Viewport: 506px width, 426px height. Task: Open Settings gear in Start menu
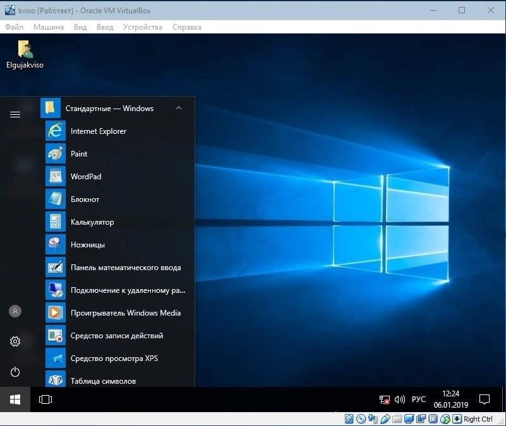(x=15, y=341)
